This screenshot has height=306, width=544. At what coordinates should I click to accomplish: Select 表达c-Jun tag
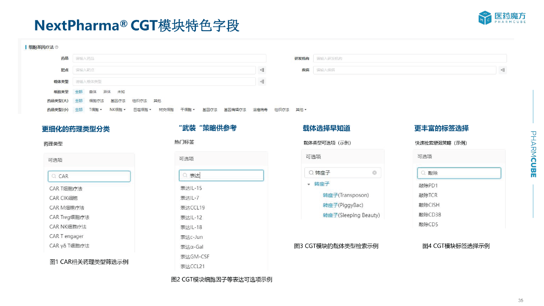pos(192,237)
